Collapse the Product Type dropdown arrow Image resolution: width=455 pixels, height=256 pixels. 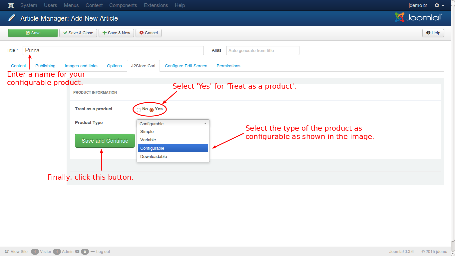[205, 124]
